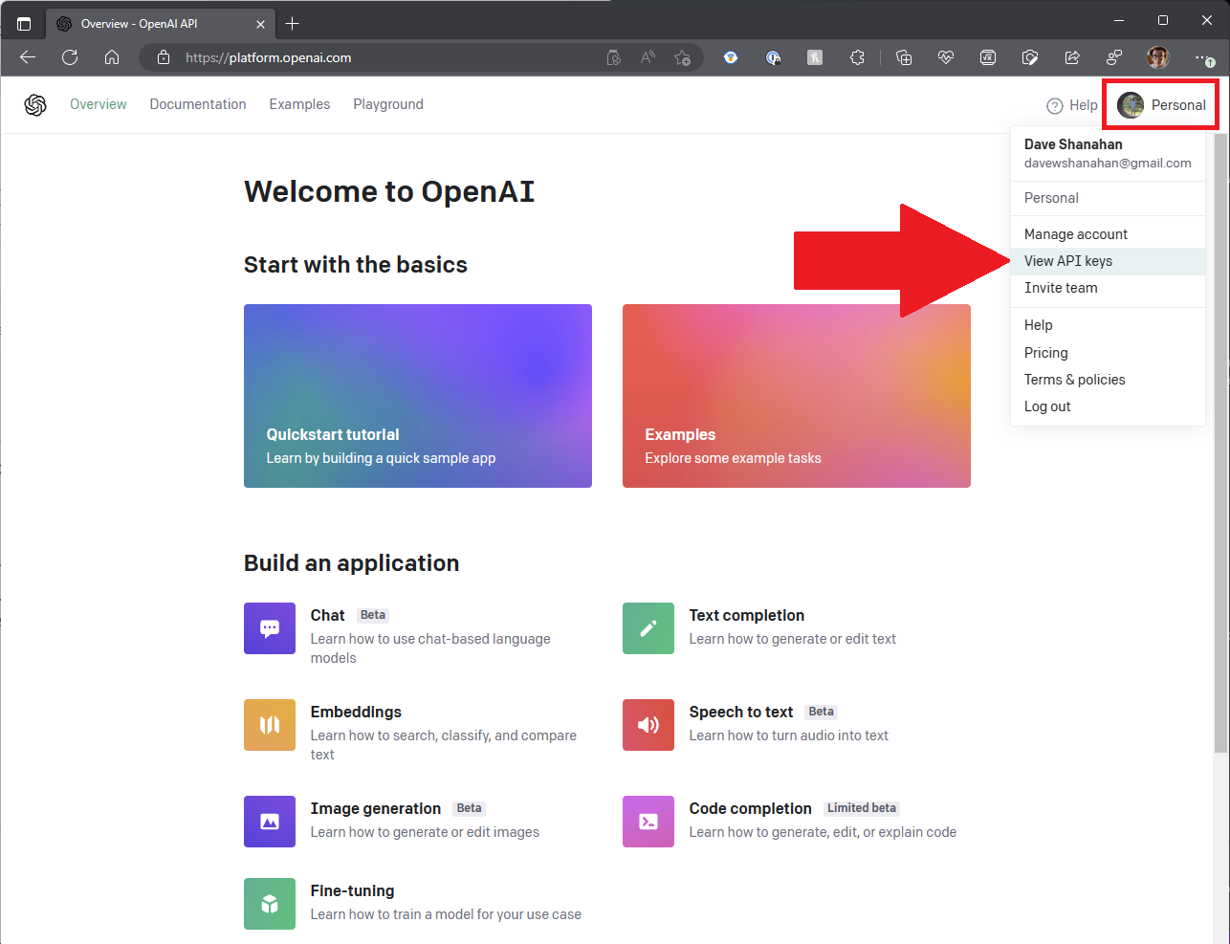
Task: Open the Code completion guide
Action: click(751, 808)
